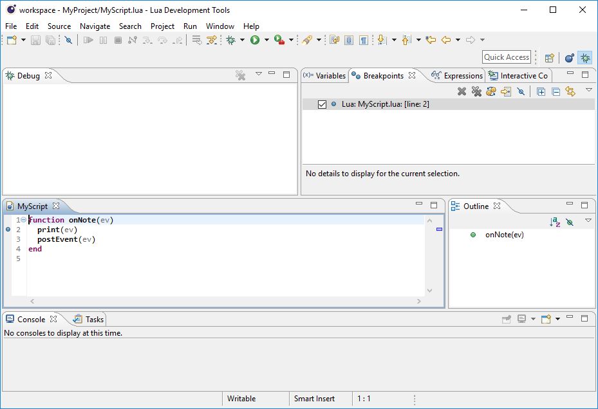Toggle Use Step Filters icon

pyautogui.click(x=212, y=40)
